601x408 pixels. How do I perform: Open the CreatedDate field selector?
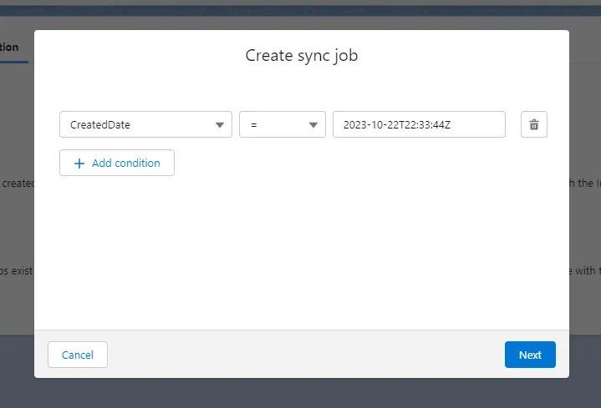(145, 124)
